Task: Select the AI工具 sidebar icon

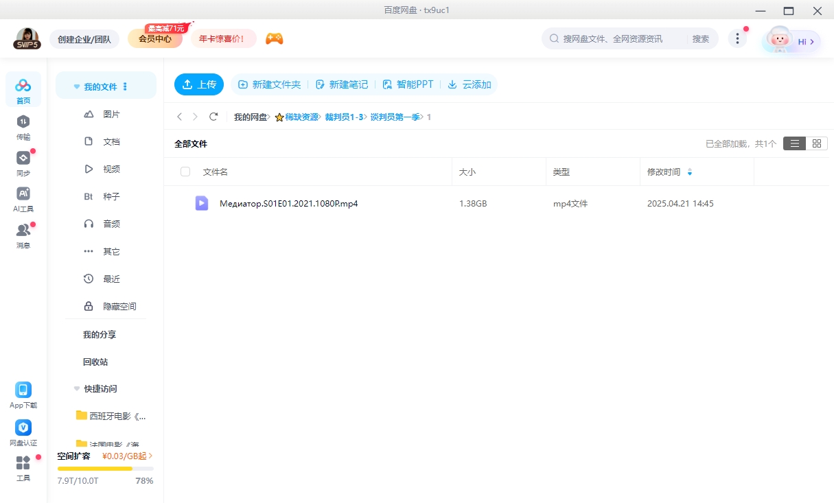Action: click(23, 198)
